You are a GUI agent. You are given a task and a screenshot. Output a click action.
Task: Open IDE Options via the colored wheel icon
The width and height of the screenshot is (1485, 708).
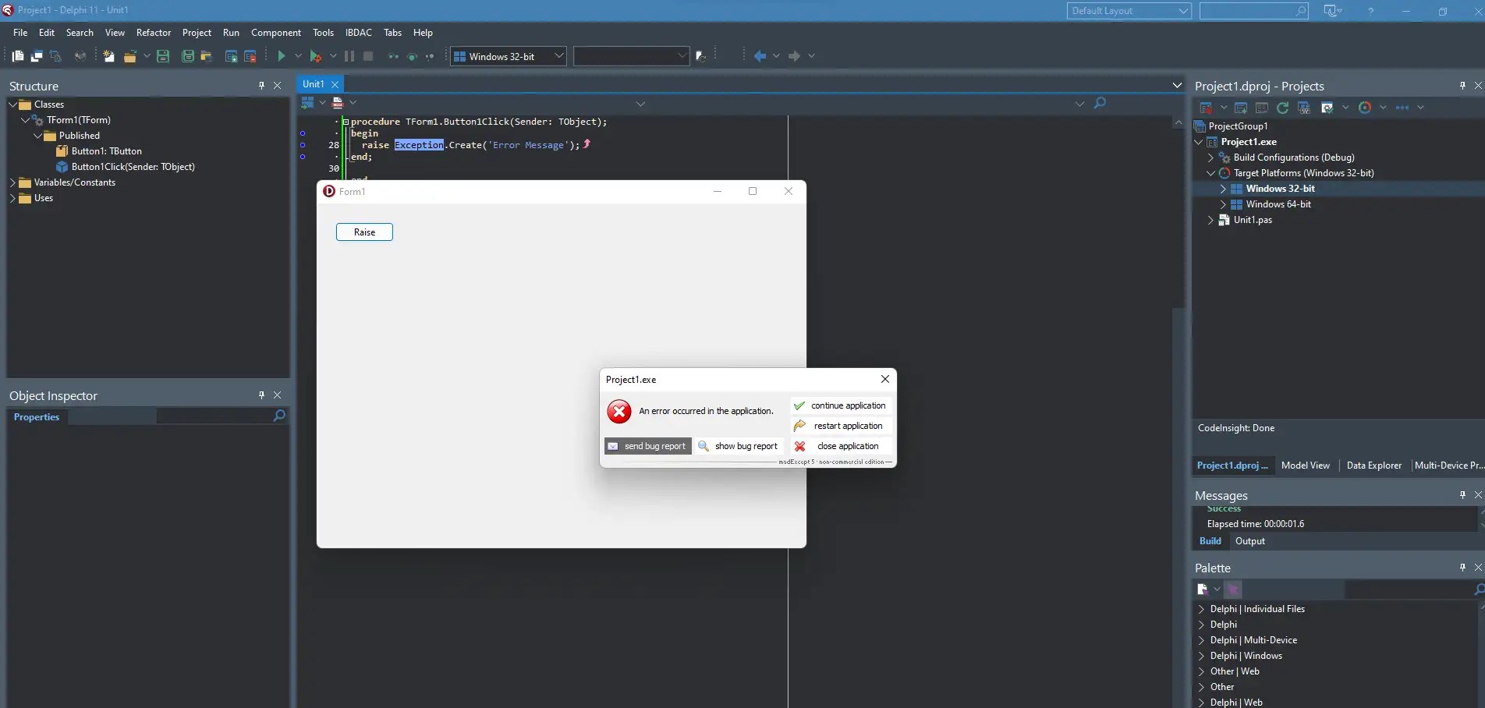pos(1366,108)
